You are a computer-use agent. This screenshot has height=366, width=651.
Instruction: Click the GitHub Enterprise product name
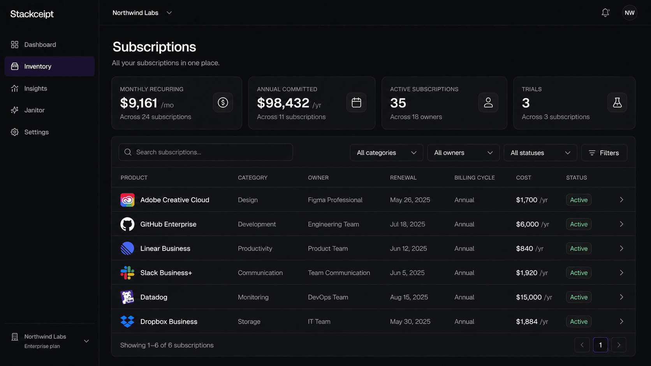168,224
